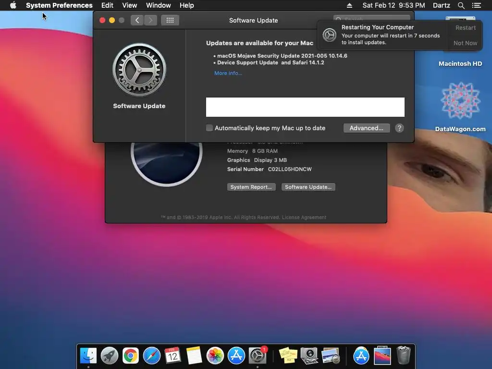492x369 pixels.
Task: Open the More info... link
Action: pyautogui.click(x=228, y=73)
